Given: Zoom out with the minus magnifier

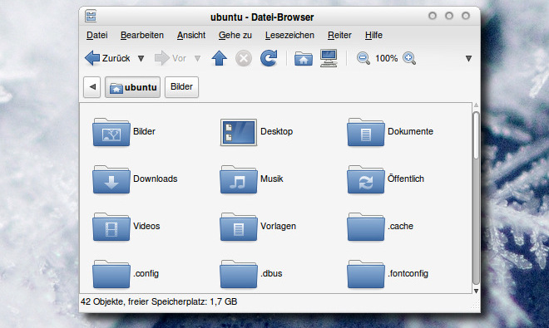Looking at the screenshot, I should 363,58.
